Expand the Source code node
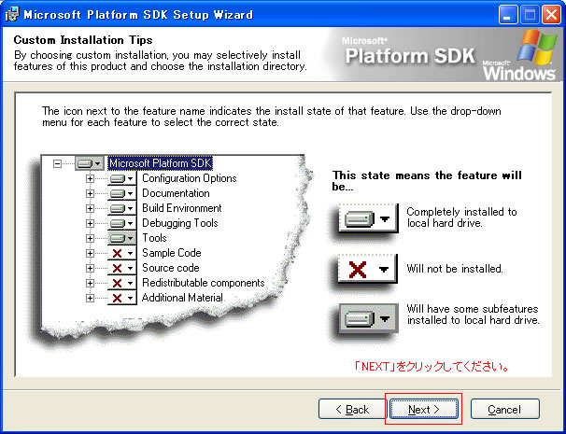Viewport: 566px width, 434px height. coord(90,269)
